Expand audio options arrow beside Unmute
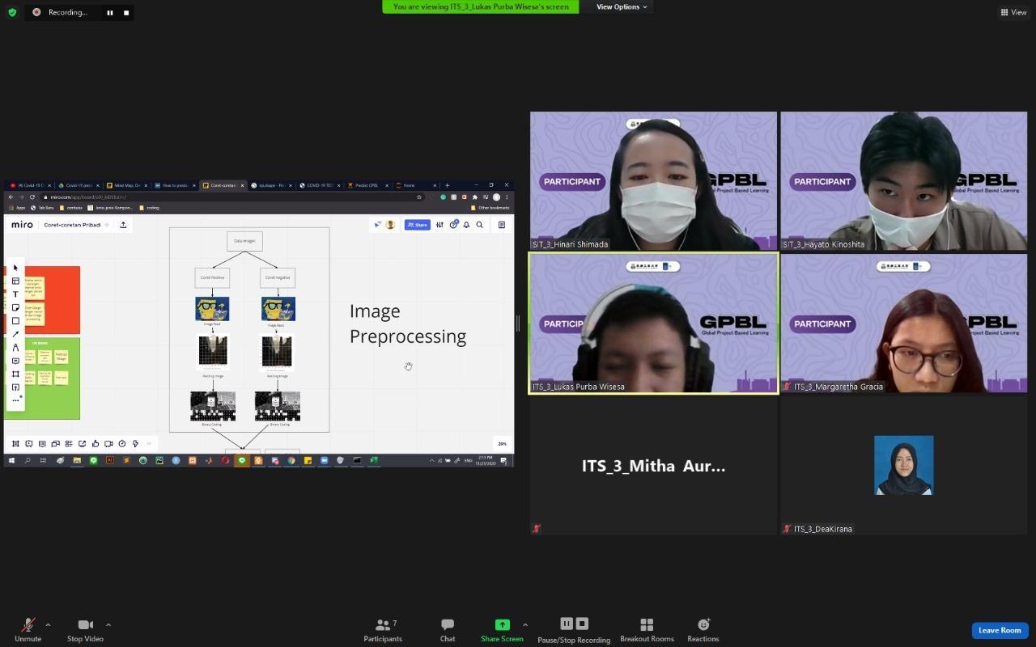Viewport: 1036px width, 647px height. click(x=48, y=624)
